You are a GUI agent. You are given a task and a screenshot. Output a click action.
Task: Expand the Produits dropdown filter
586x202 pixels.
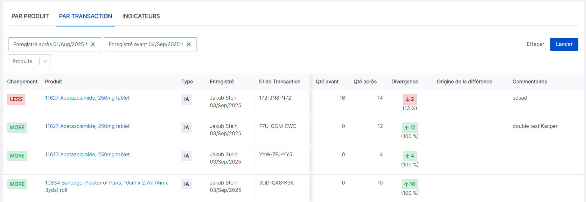(45, 61)
